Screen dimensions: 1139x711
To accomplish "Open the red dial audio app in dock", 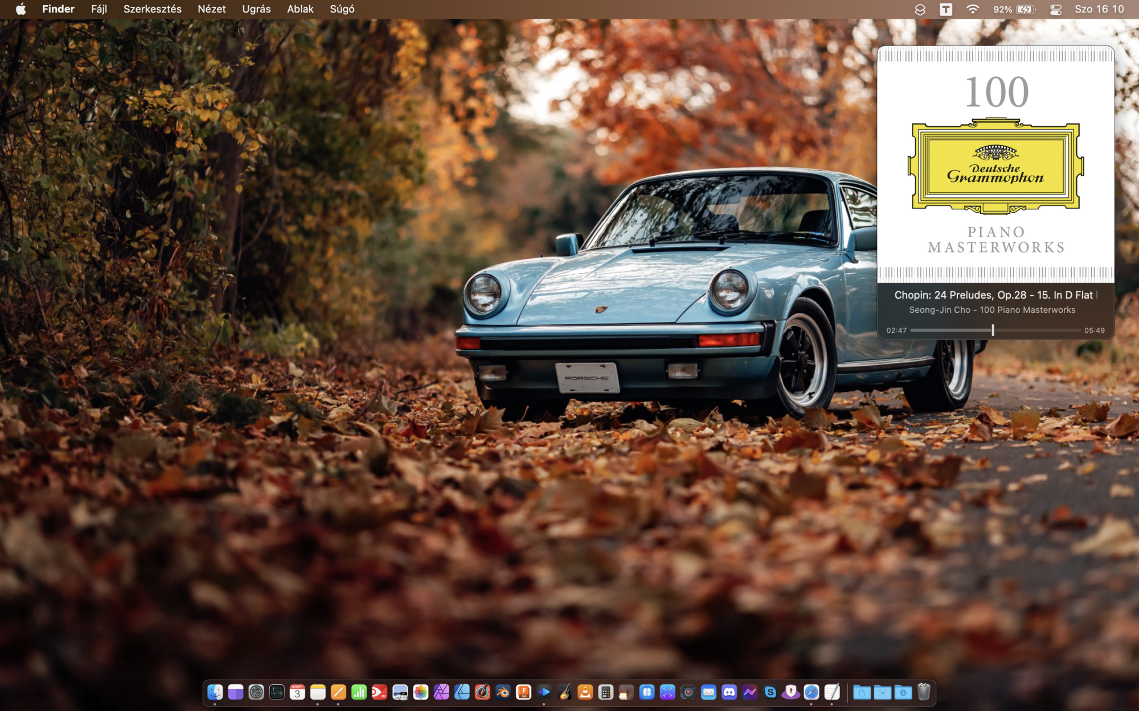I will [688, 692].
